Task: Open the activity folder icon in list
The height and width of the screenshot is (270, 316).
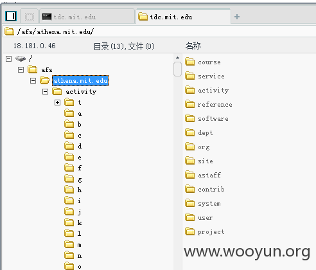Action: [x=190, y=90]
